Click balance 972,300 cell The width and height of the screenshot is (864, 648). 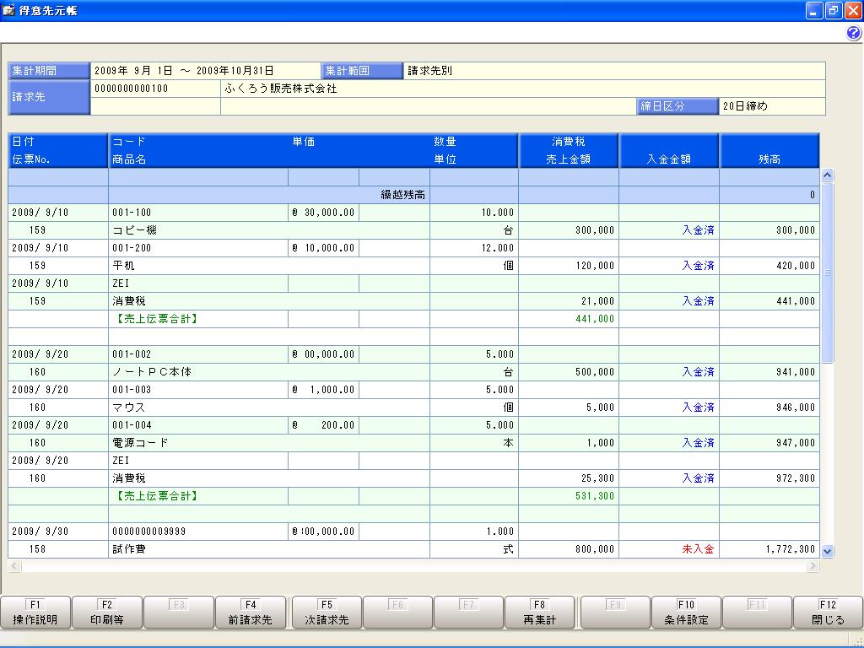coord(769,478)
